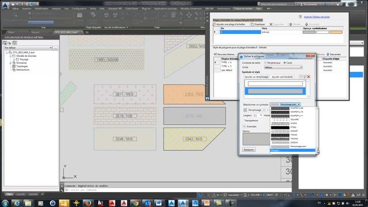This screenshot has height=207, width=368.
Task: Expand the Avancées section toggle
Action: (244, 126)
